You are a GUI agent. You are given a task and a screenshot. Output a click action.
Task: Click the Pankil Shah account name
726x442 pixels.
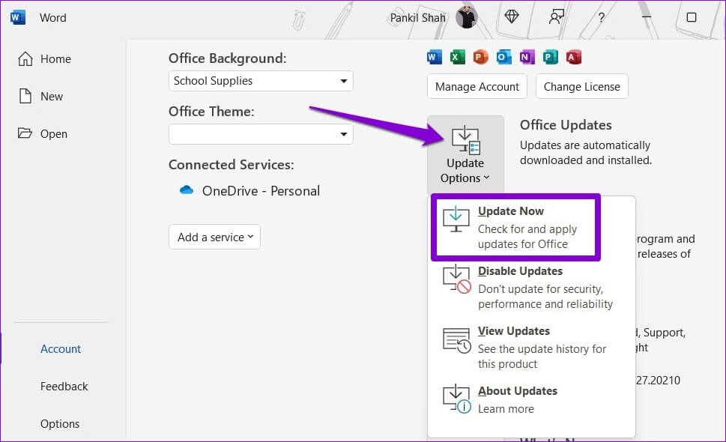click(417, 17)
